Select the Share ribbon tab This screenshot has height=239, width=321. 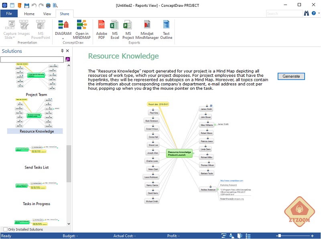pos(65,14)
